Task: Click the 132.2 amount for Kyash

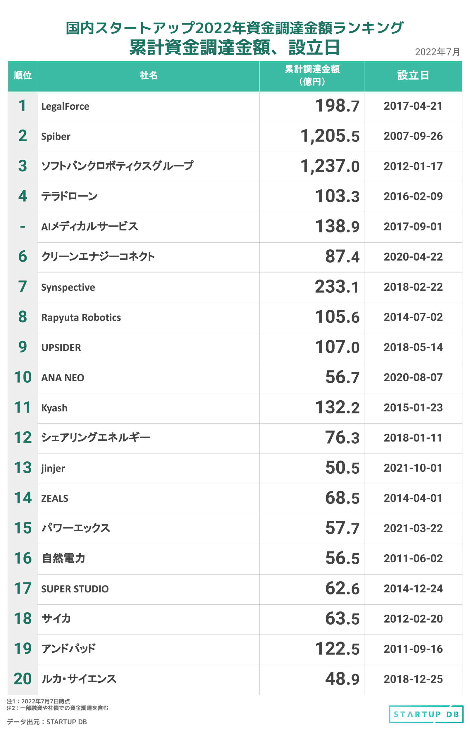Action: pyautogui.click(x=337, y=408)
